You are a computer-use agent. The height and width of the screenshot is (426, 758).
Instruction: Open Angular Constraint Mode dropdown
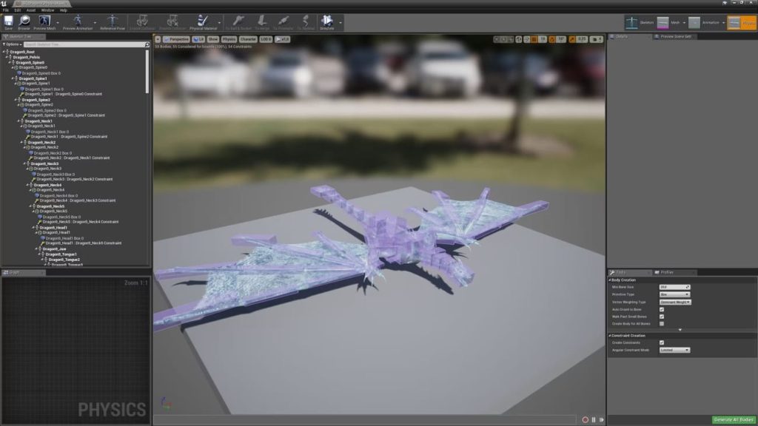[674, 350]
